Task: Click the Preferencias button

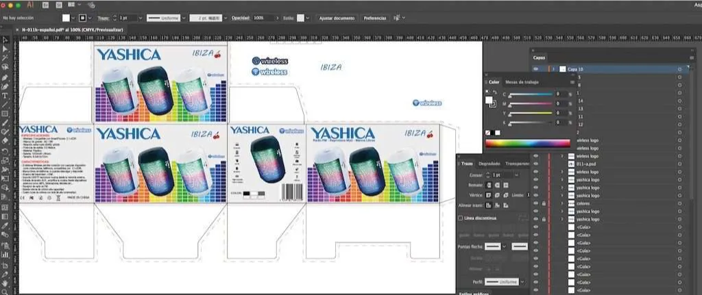Action: coord(374,17)
